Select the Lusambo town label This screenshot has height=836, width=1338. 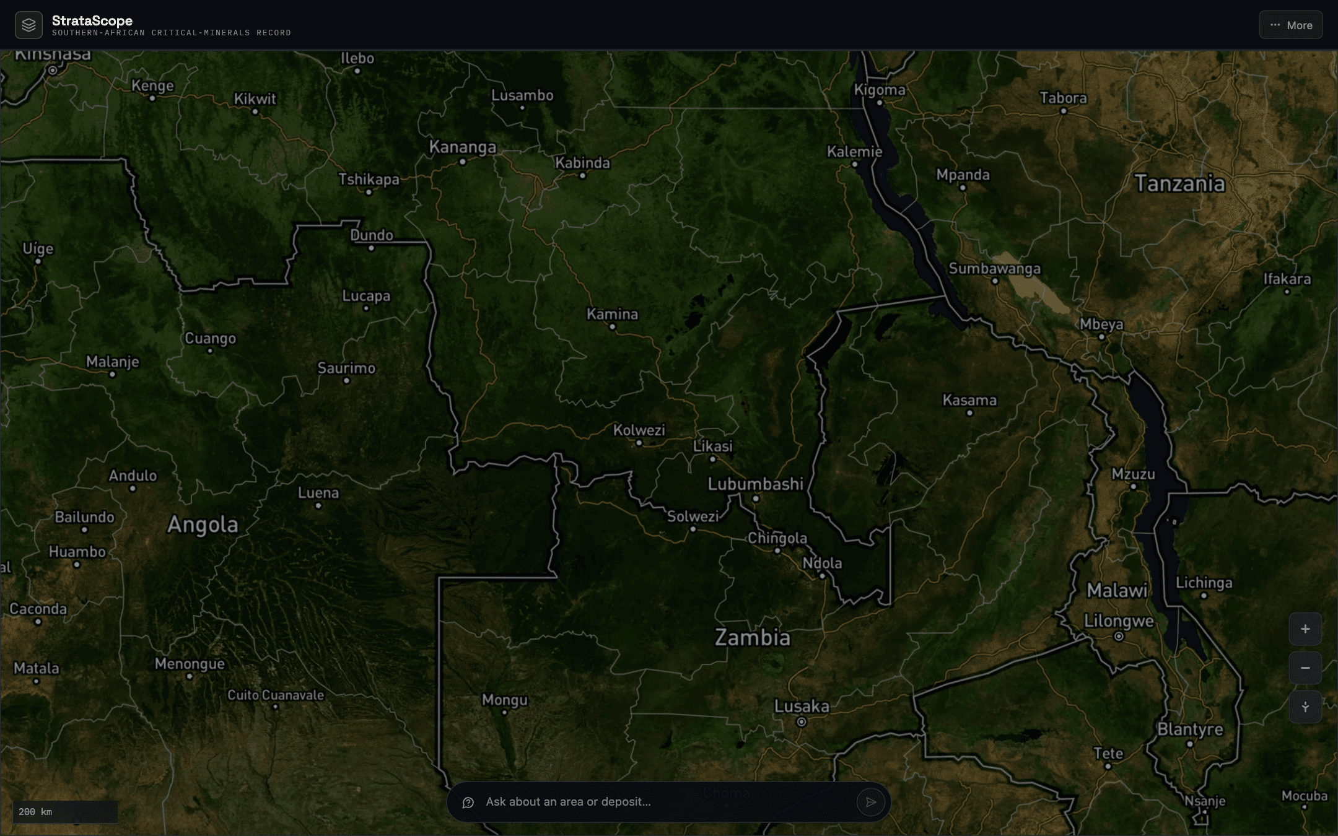click(522, 95)
